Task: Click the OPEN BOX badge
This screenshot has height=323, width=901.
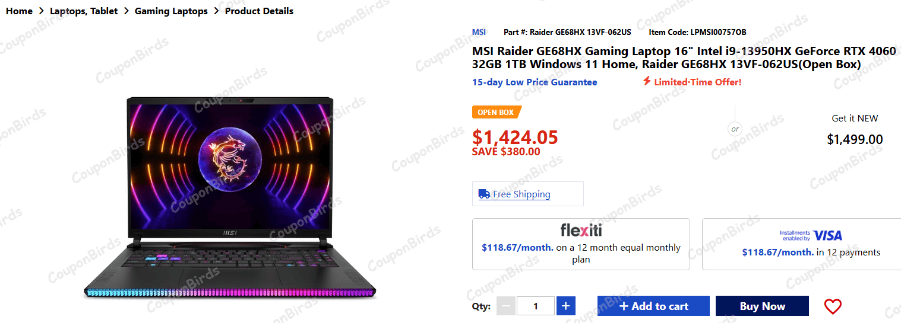Action: [x=497, y=112]
